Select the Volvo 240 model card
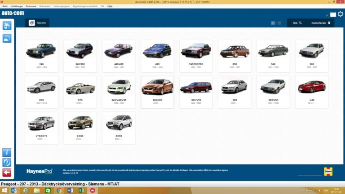This screenshot has height=194, width=345. [42, 56]
